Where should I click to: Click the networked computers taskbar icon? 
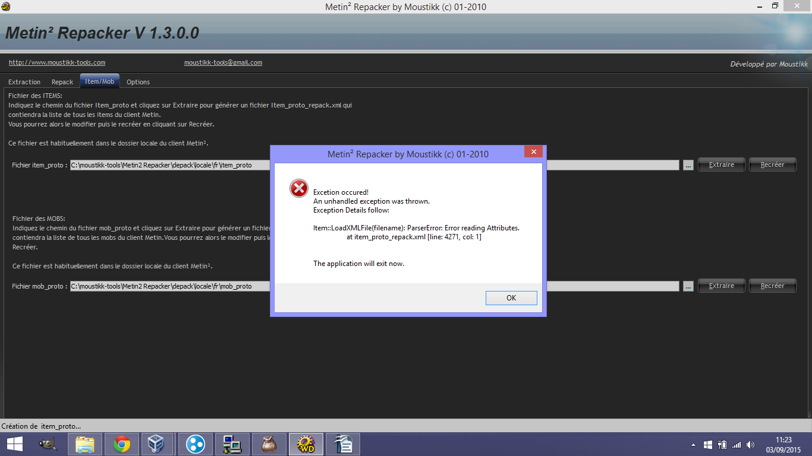pyautogui.click(x=232, y=444)
